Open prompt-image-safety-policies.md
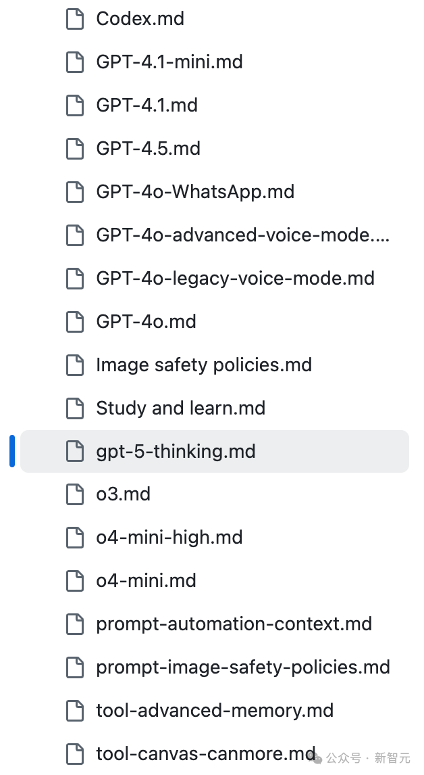Screen dimensions: 424x775 (x=243, y=667)
